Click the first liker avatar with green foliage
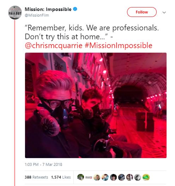The width and height of the screenshot is (175, 186). [x=80, y=178]
